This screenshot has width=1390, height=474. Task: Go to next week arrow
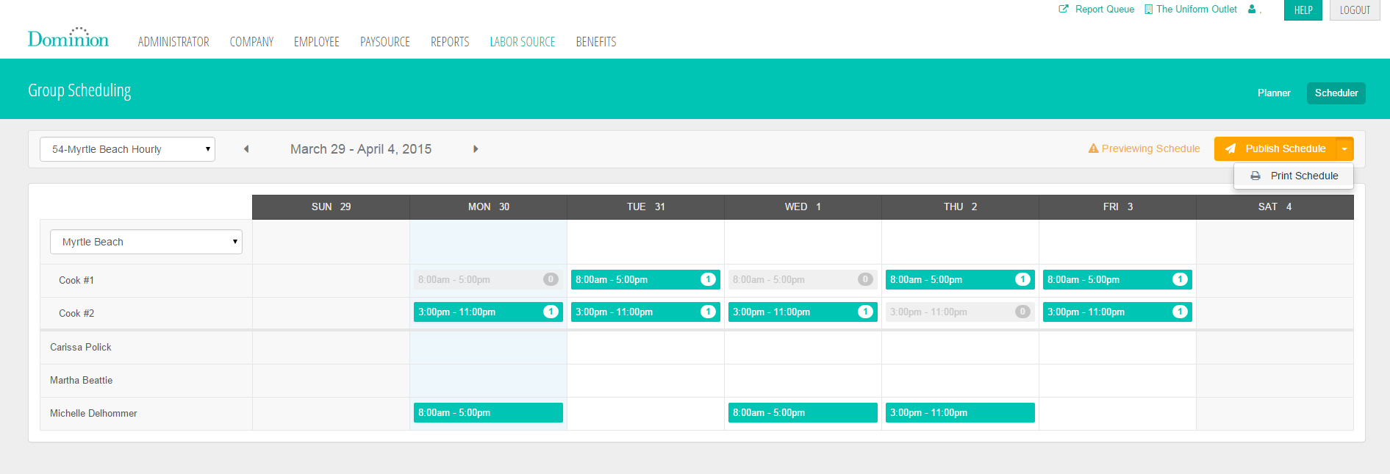point(476,149)
